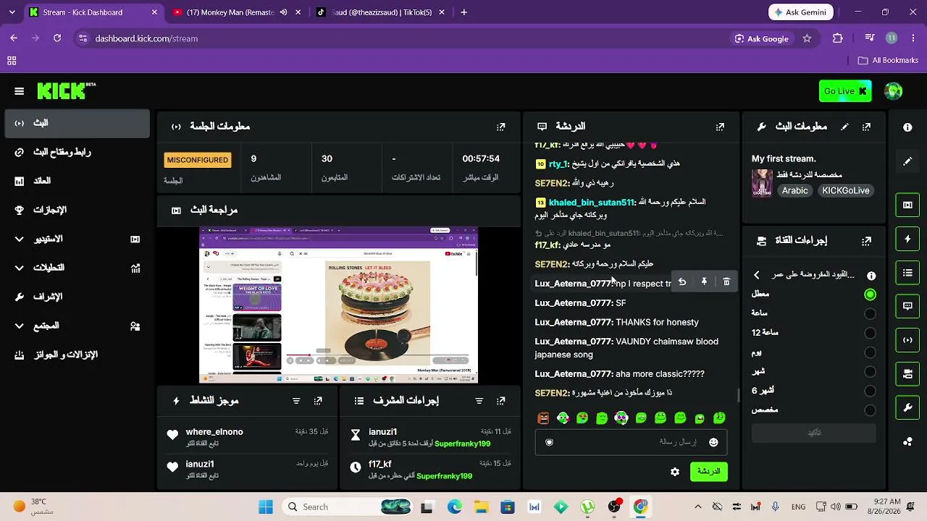
Task: Go back with the chevron in إجراءات القناة
Action: 757,275
